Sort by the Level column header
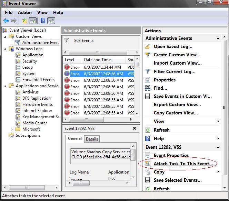229x201 pixels. tap(72, 60)
